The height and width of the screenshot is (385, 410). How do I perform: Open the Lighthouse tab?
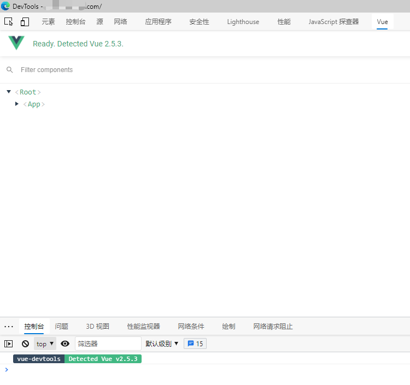243,22
